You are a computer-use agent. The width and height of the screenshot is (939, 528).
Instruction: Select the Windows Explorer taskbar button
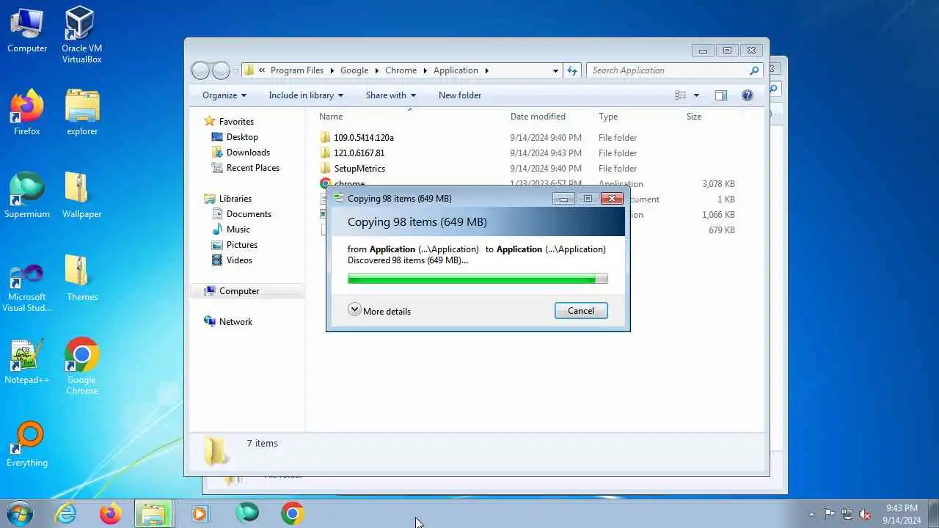(x=153, y=513)
